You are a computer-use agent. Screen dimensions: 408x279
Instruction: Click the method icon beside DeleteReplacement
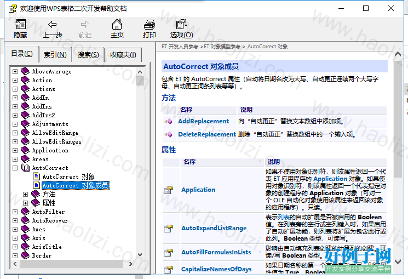[168, 134]
